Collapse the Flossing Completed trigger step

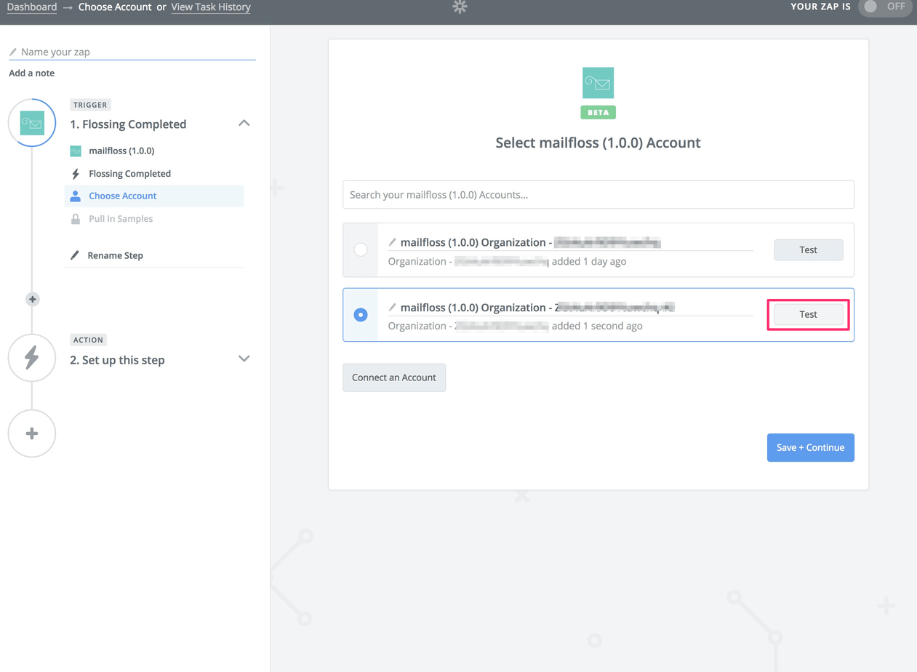244,124
